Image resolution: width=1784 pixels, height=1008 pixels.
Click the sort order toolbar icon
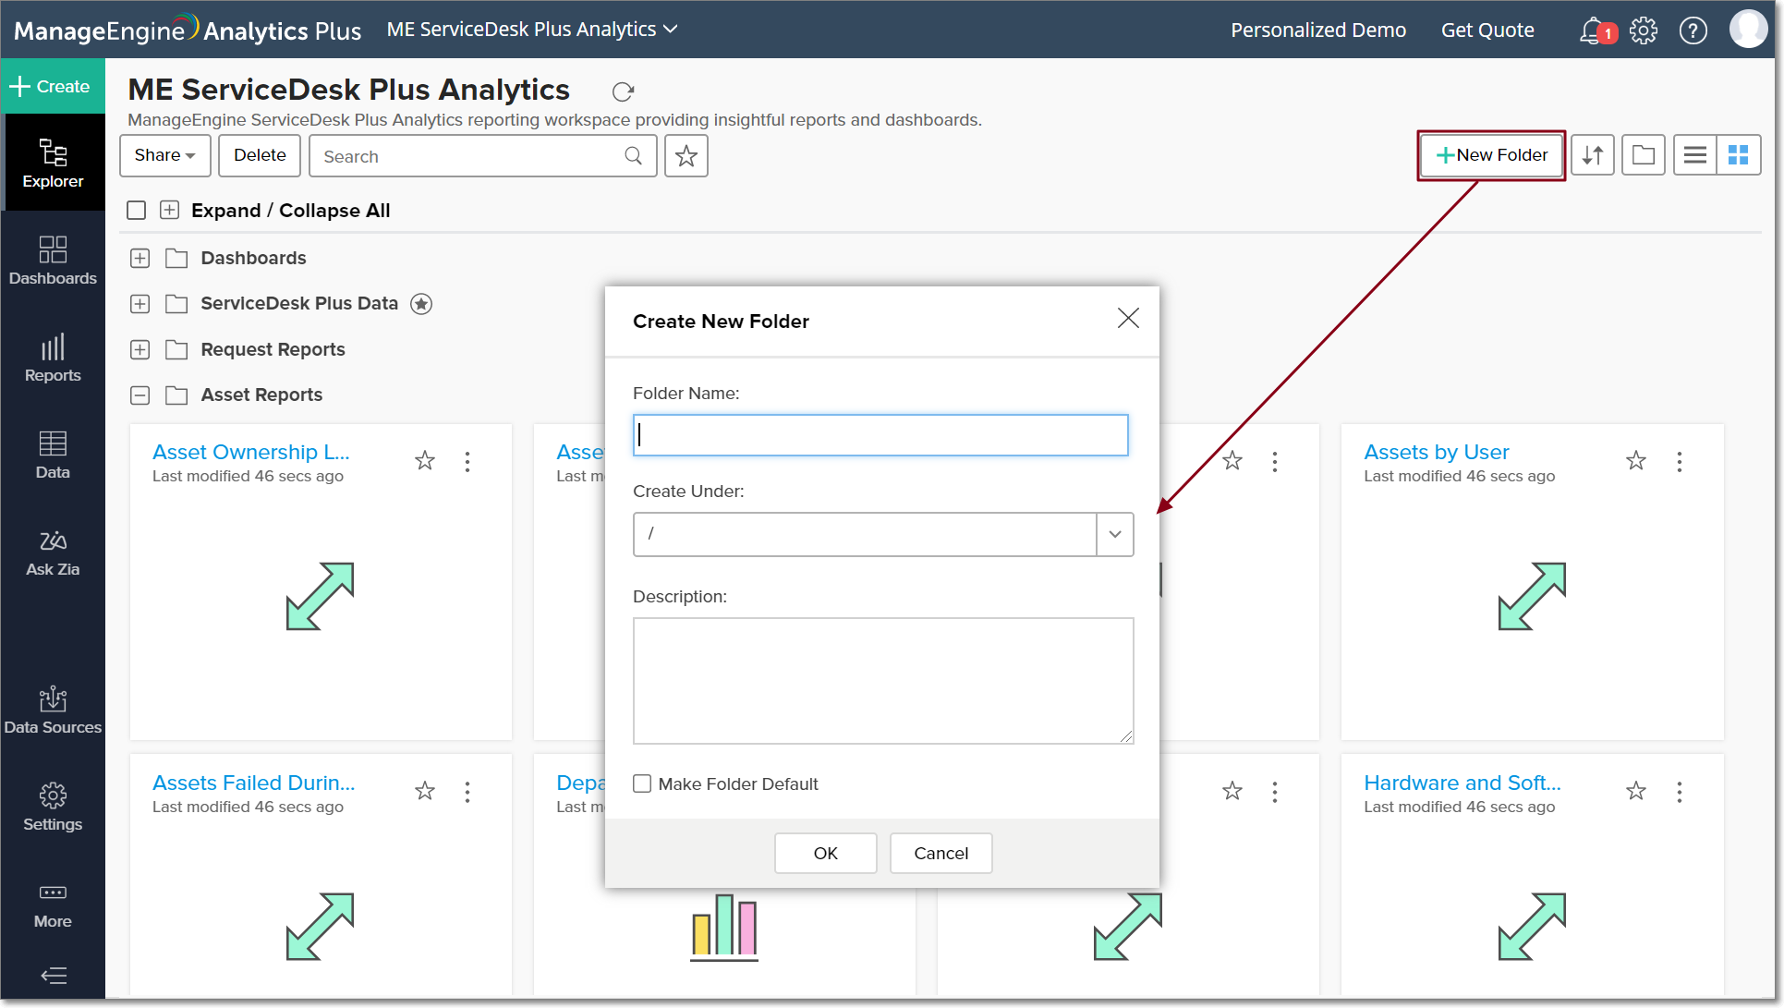[1593, 155]
